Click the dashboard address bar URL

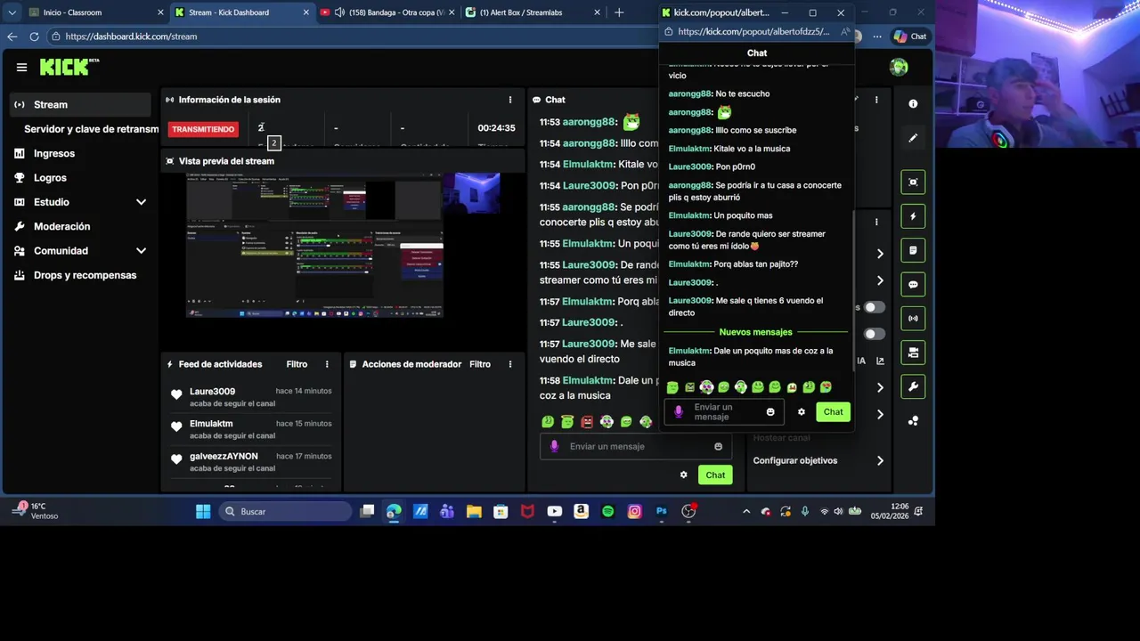(131, 37)
